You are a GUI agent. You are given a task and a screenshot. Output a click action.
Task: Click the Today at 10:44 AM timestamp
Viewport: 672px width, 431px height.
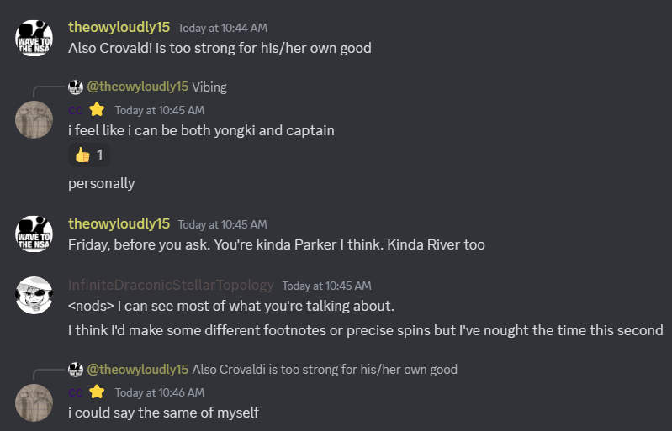pos(222,28)
